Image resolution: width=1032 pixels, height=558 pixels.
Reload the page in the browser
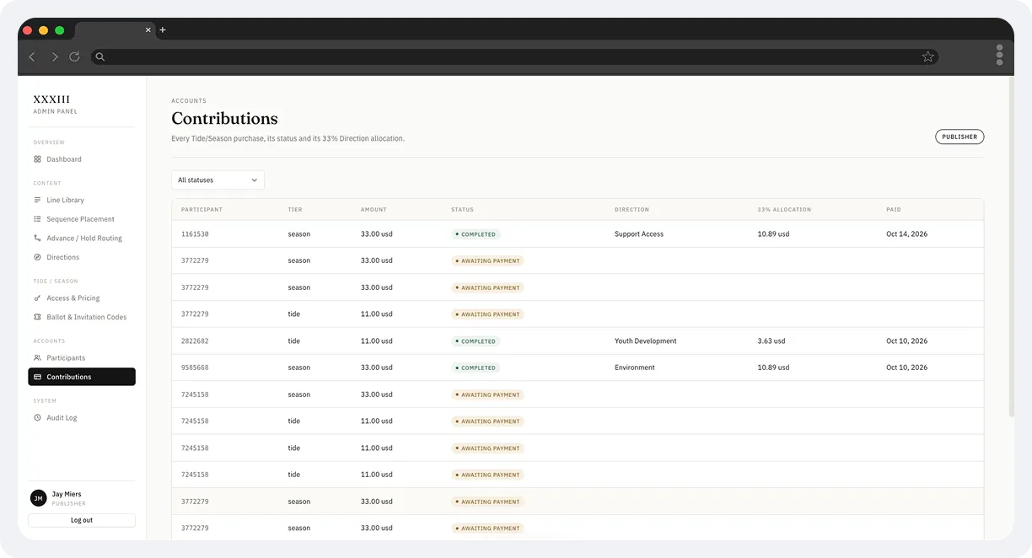point(74,56)
